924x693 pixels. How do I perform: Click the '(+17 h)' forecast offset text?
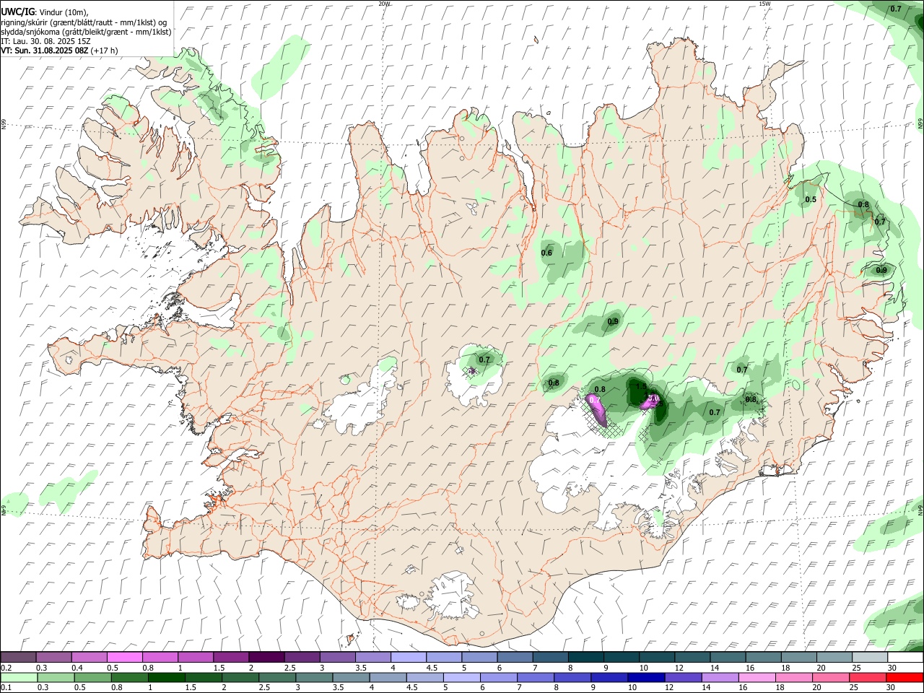click(x=104, y=51)
